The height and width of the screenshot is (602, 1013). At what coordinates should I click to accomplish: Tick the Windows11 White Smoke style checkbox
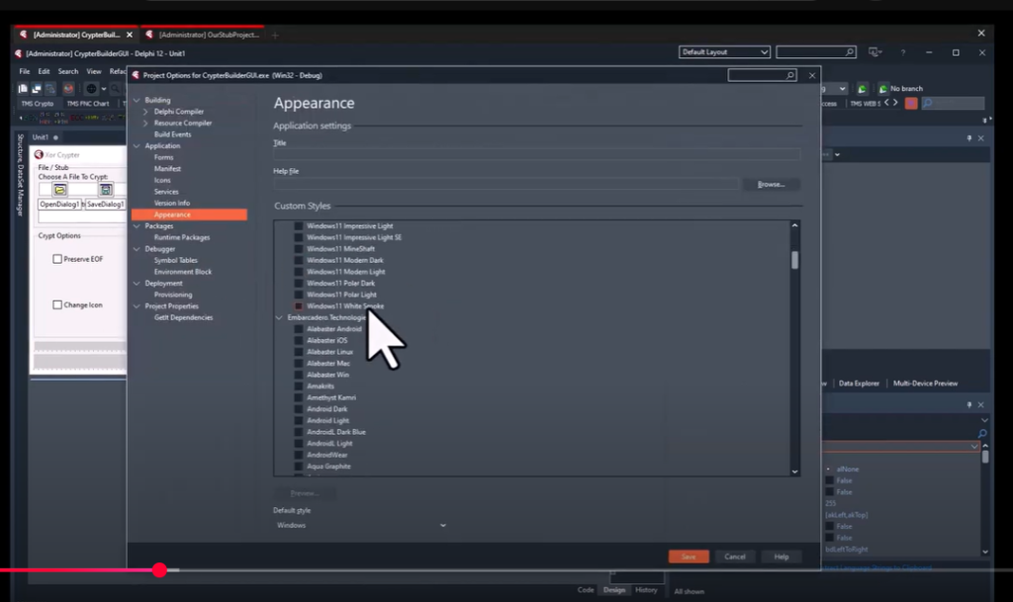click(x=299, y=305)
